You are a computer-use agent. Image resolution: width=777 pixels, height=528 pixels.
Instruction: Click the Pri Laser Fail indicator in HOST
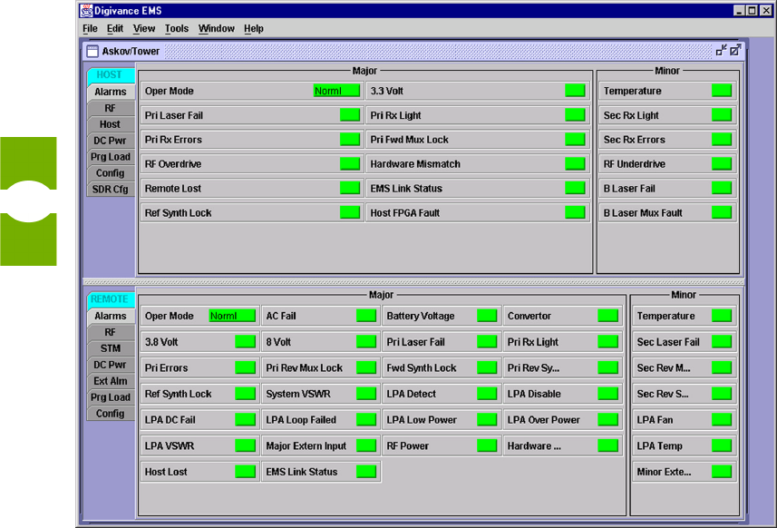[350, 115]
